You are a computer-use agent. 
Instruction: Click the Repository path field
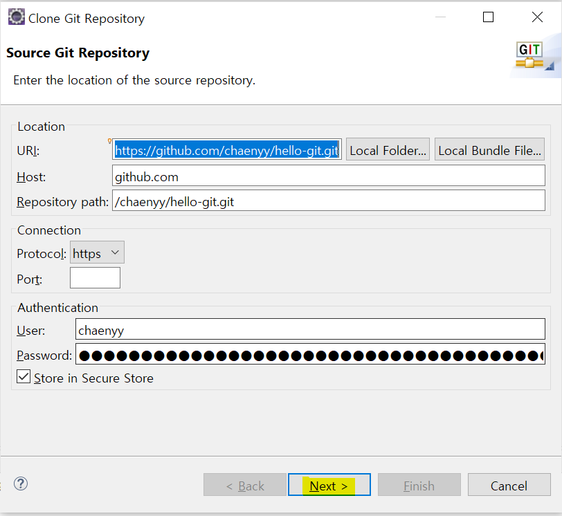(x=329, y=201)
